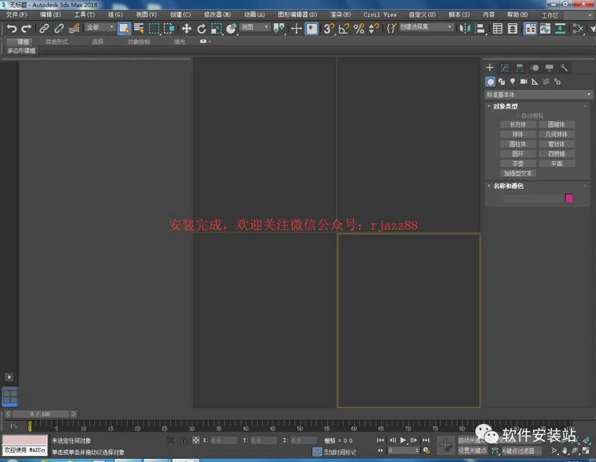Screen dimensions: 596x462
Task: Click the 加强型文本 button
Action: pos(518,173)
